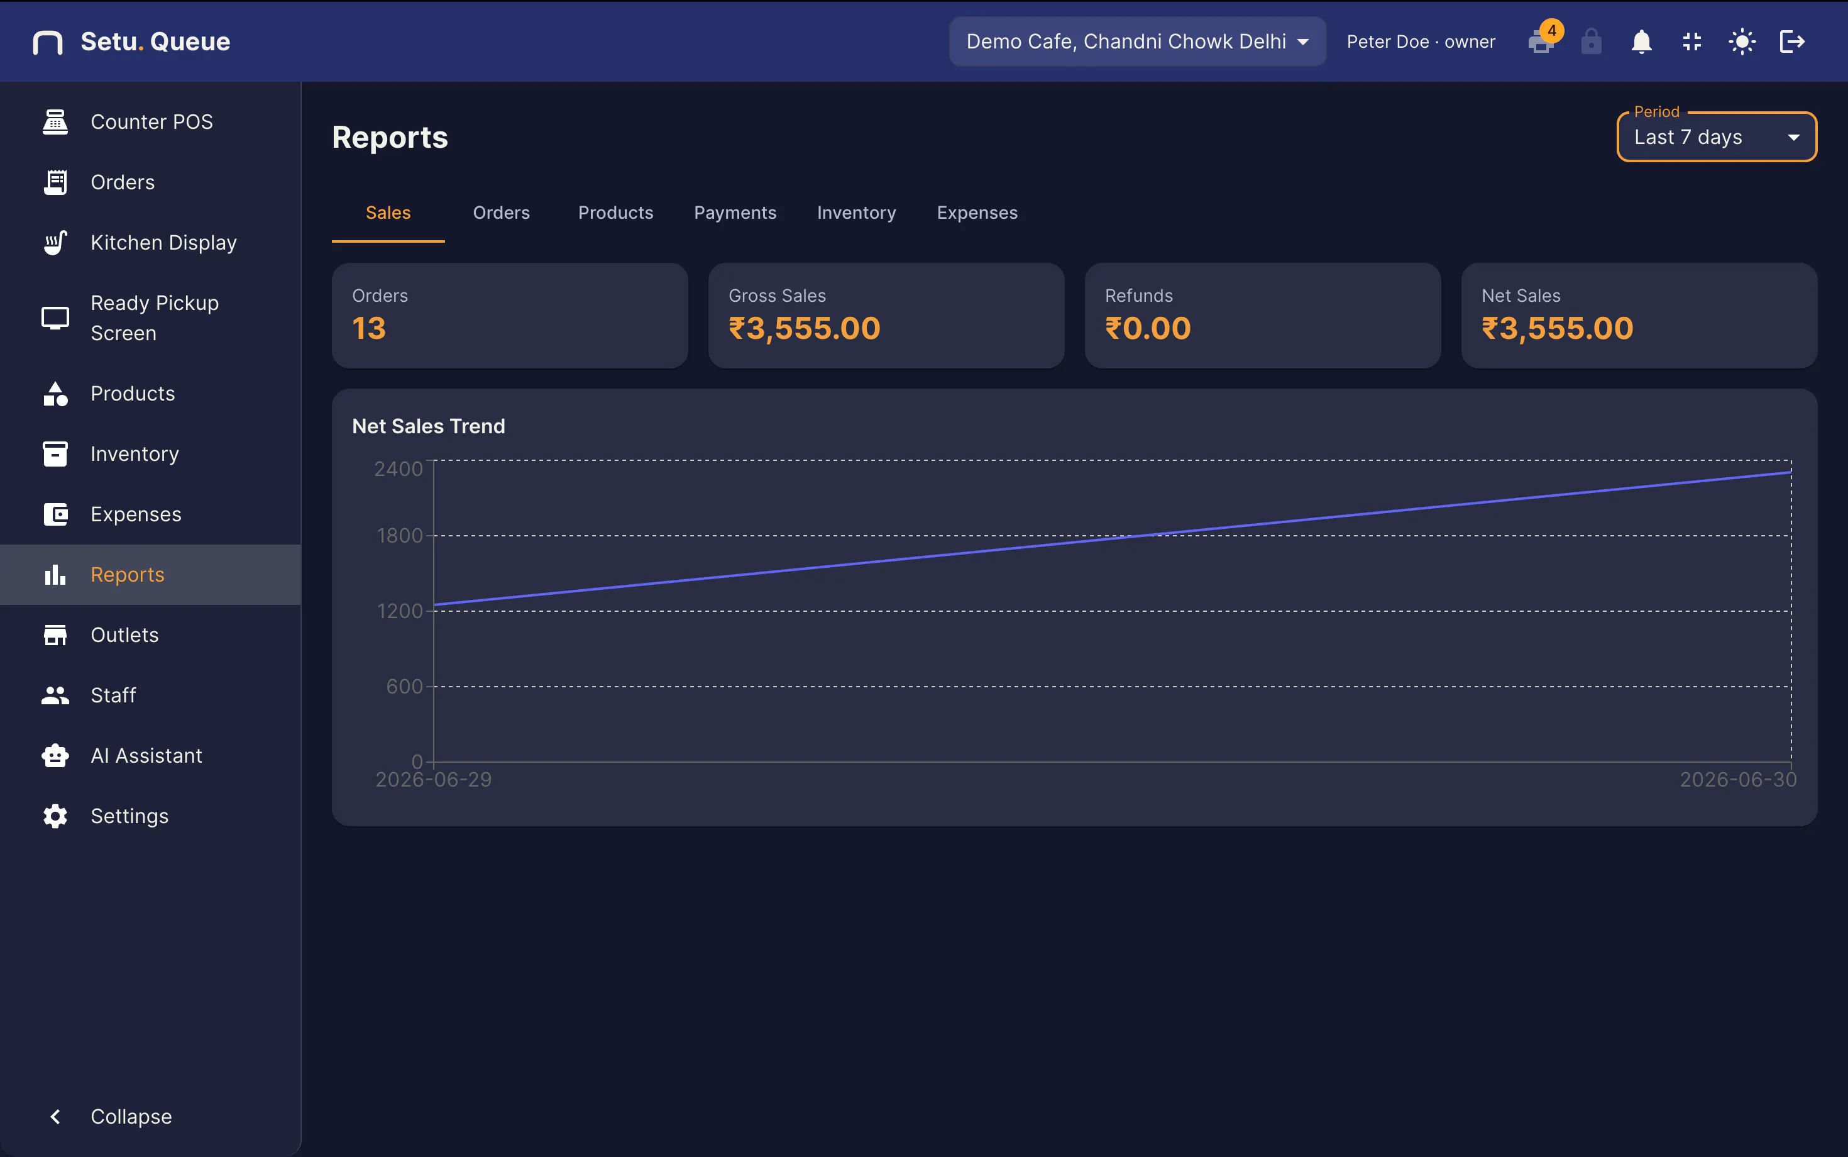
Task: Switch to the Inventory report tab
Action: click(x=857, y=213)
